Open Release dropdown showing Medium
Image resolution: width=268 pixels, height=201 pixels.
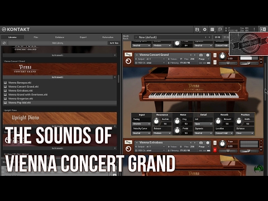pyautogui.click(x=162, y=133)
